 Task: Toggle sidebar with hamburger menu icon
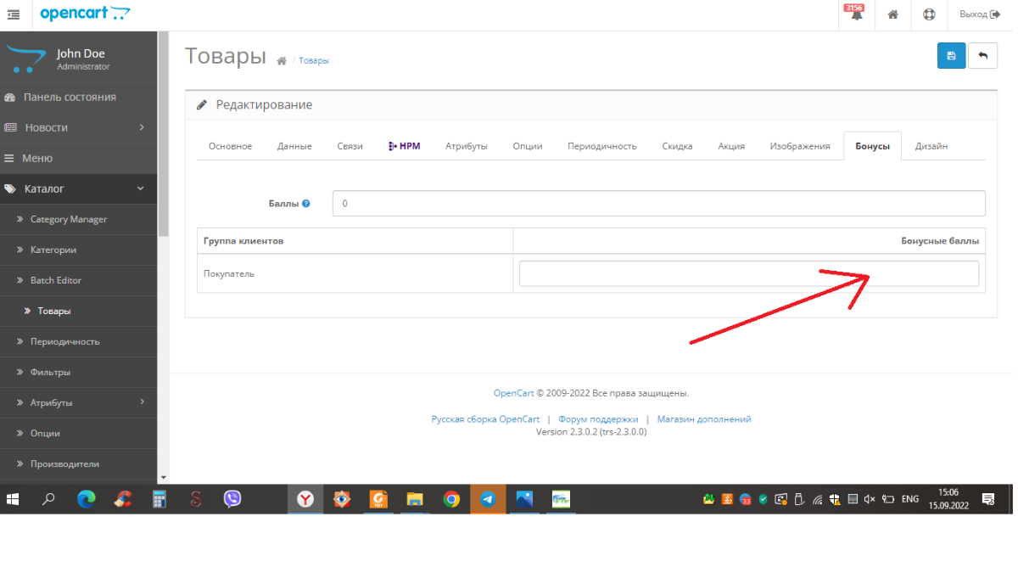(14, 14)
